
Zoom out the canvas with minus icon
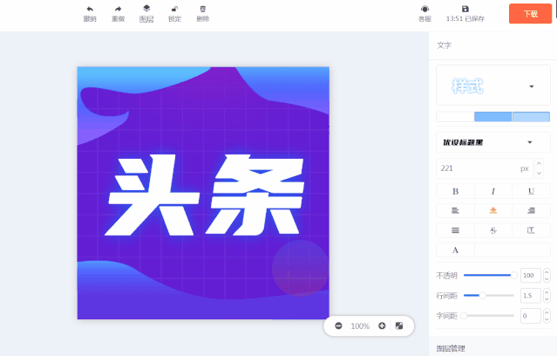coord(338,325)
